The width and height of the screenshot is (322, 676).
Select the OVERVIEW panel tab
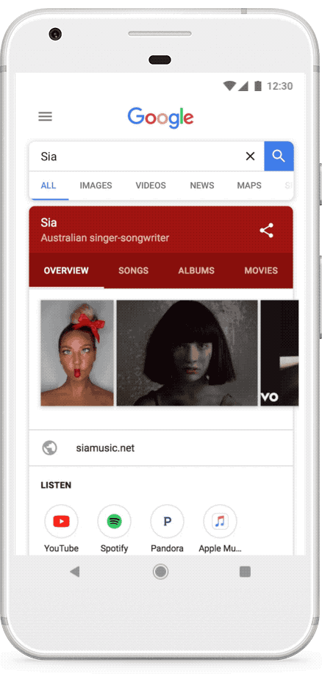click(x=66, y=270)
